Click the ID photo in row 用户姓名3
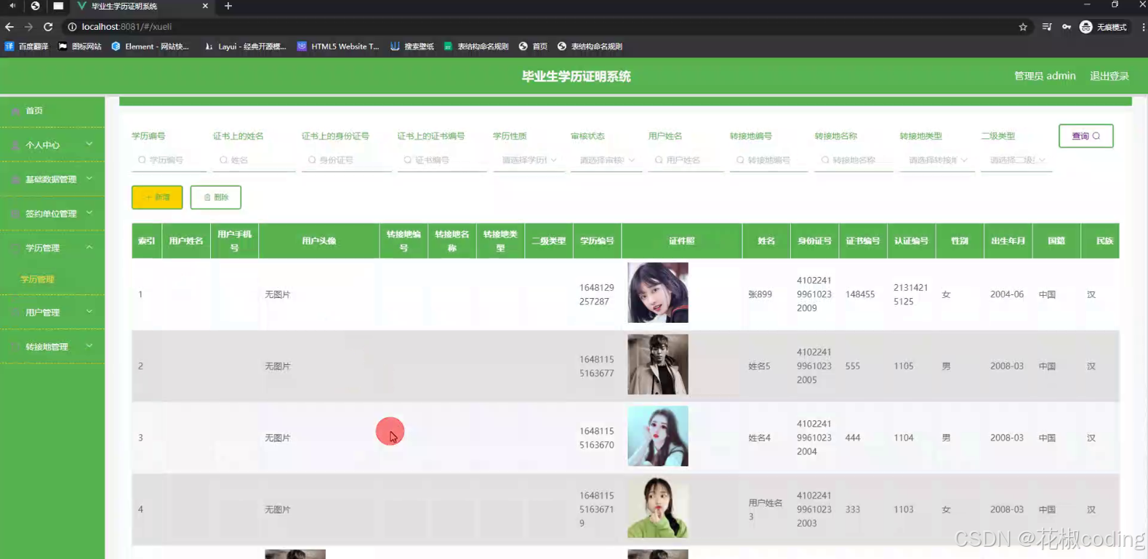Viewport: 1148px width, 559px height. pyautogui.click(x=658, y=507)
